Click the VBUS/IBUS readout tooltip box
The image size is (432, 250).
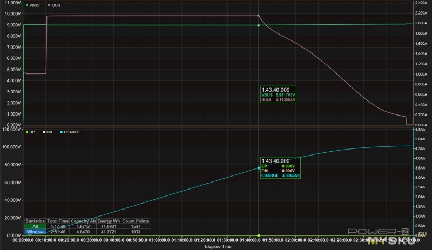[279, 95]
